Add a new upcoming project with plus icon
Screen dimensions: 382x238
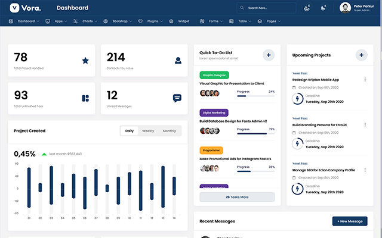(x=361, y=55)
